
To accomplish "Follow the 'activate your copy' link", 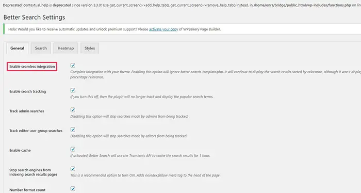I will click(x=163, y=29).
